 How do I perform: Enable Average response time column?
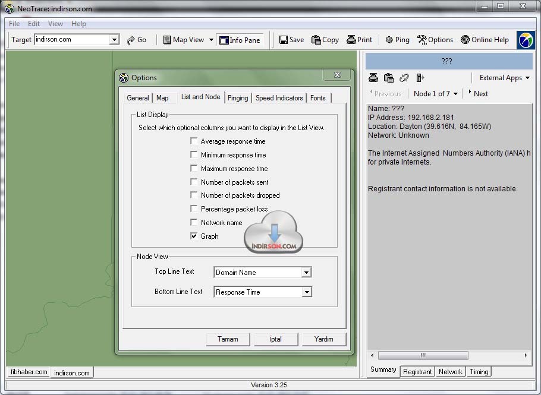click(x=194, y=141)
